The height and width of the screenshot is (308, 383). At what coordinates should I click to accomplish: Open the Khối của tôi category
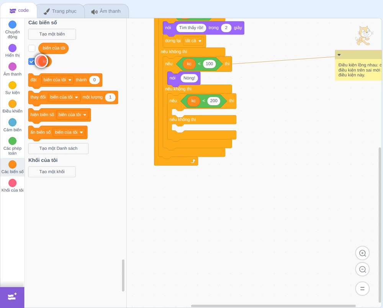click(12, 186)
